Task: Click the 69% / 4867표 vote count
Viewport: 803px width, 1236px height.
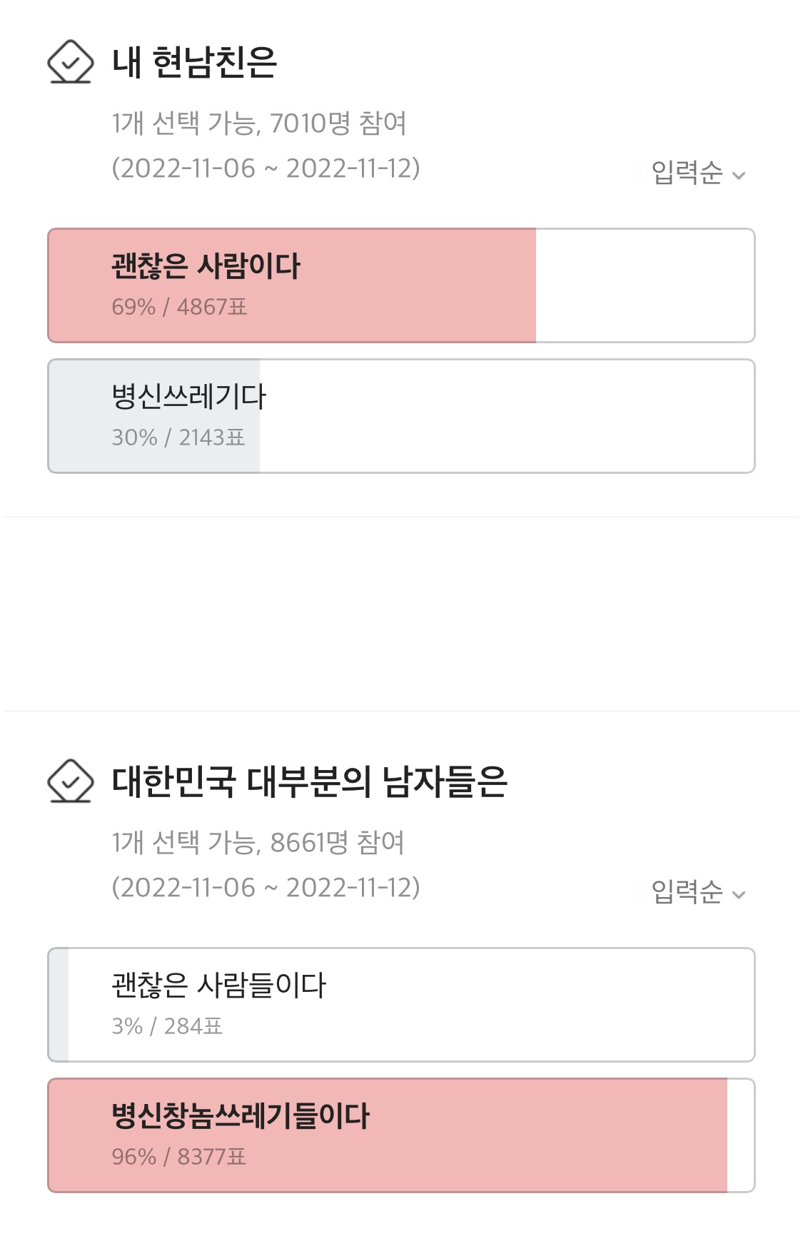Action: (179, 308)
